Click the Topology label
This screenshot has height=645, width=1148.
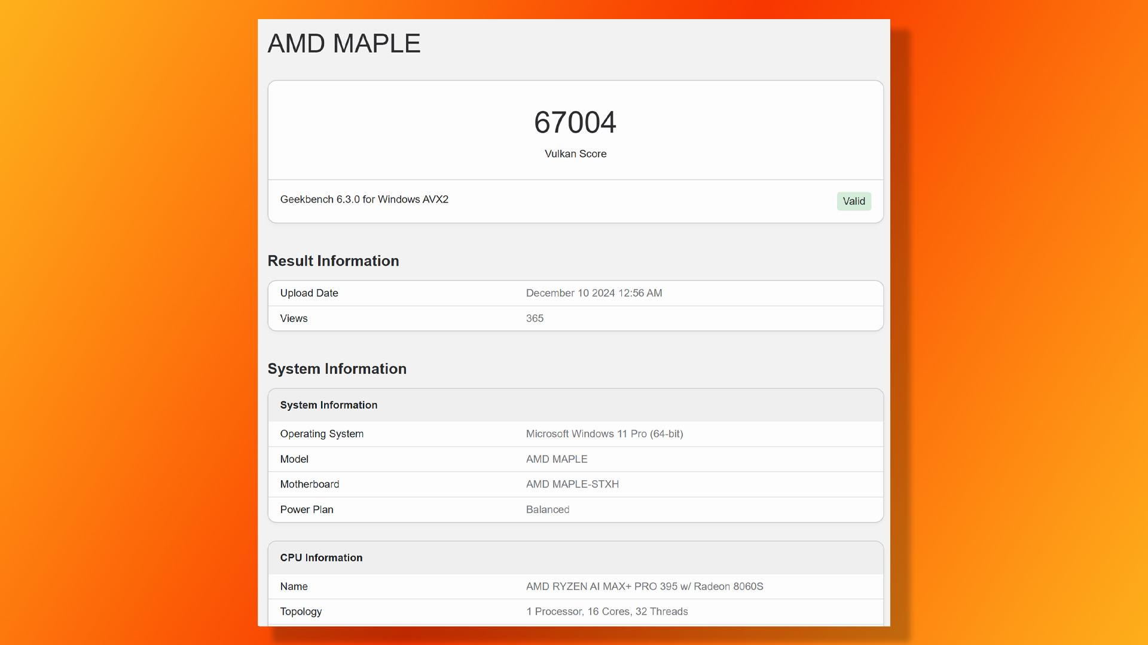(x=301, y=612)
